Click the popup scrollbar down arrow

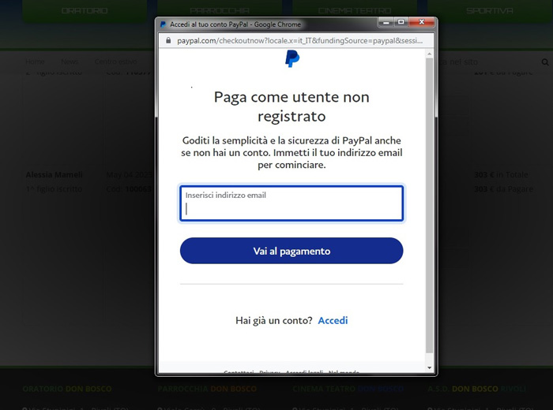pyautogui.click(x=429, y=367)
